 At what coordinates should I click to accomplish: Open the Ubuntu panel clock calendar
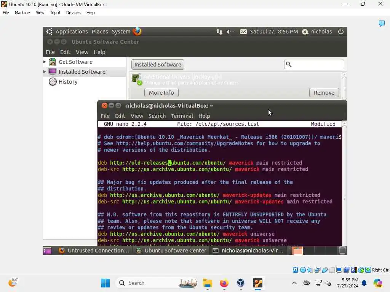point(274,32)
